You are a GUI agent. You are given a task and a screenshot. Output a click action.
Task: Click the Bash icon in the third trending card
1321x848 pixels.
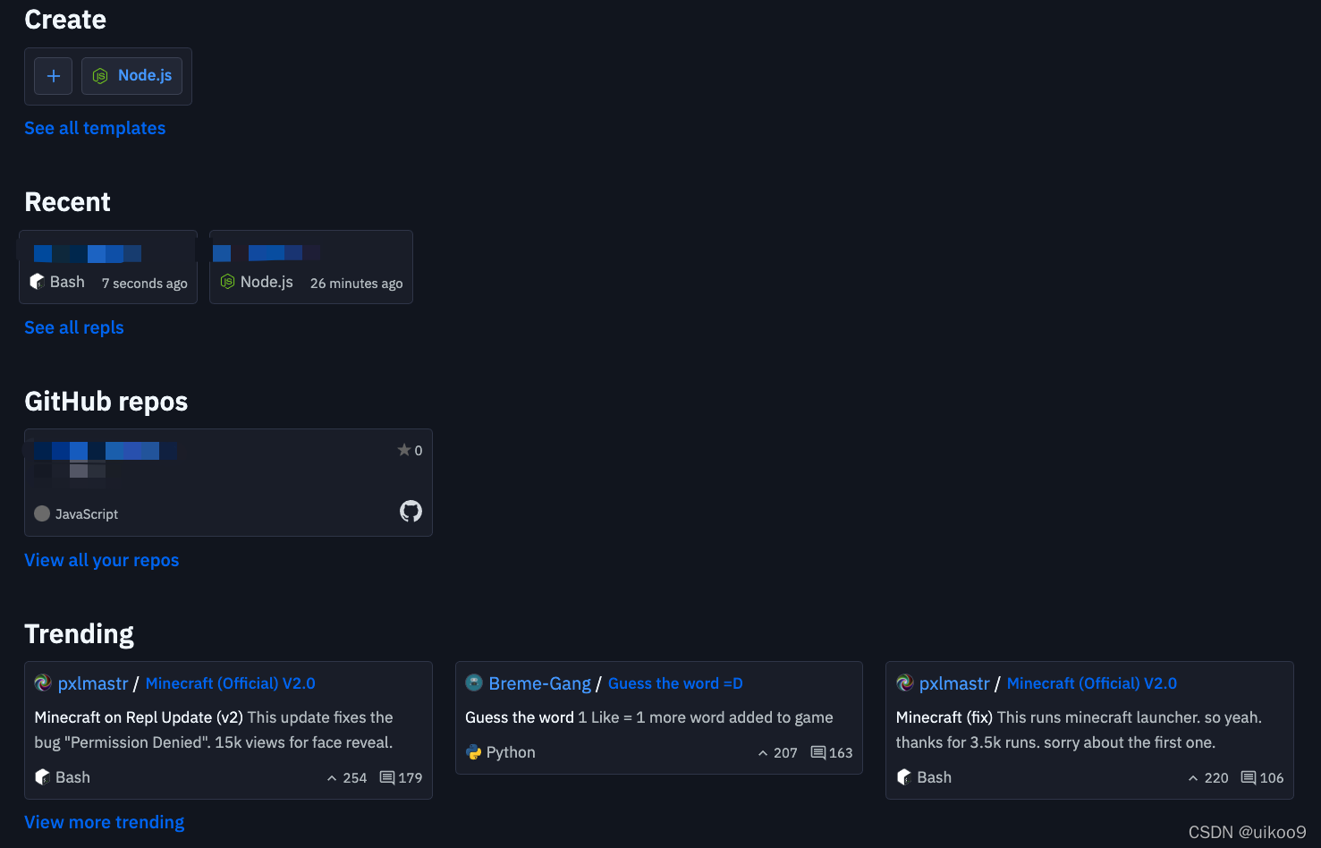(904, 777)
